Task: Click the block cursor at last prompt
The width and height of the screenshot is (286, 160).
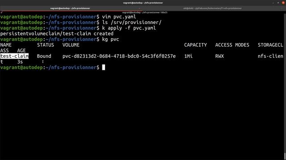Action: click(x=104, y=67)
